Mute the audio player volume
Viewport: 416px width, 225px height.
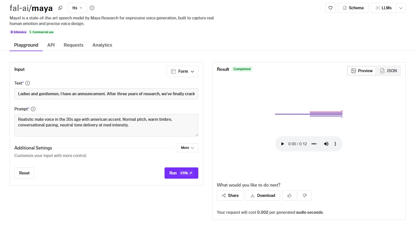tap(326, 144)
